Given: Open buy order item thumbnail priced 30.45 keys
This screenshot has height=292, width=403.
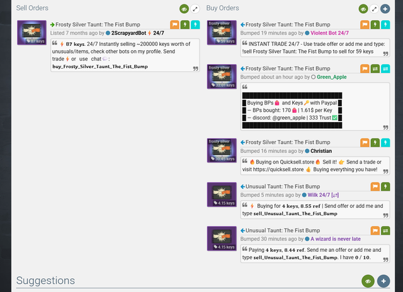Looking at the screenshot, I should [x=222, y=150].
